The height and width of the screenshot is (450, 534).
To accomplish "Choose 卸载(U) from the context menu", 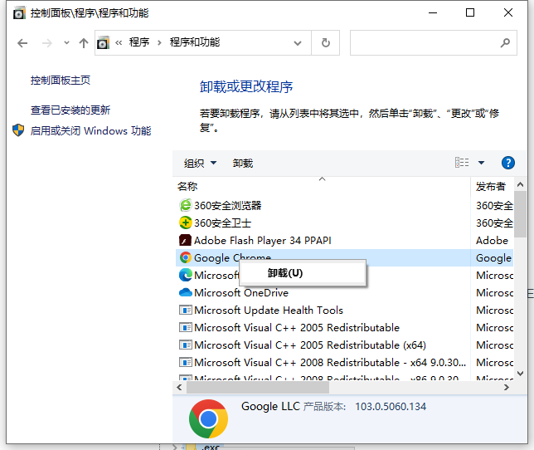I will pyautogui.click(x=285, y=272).
